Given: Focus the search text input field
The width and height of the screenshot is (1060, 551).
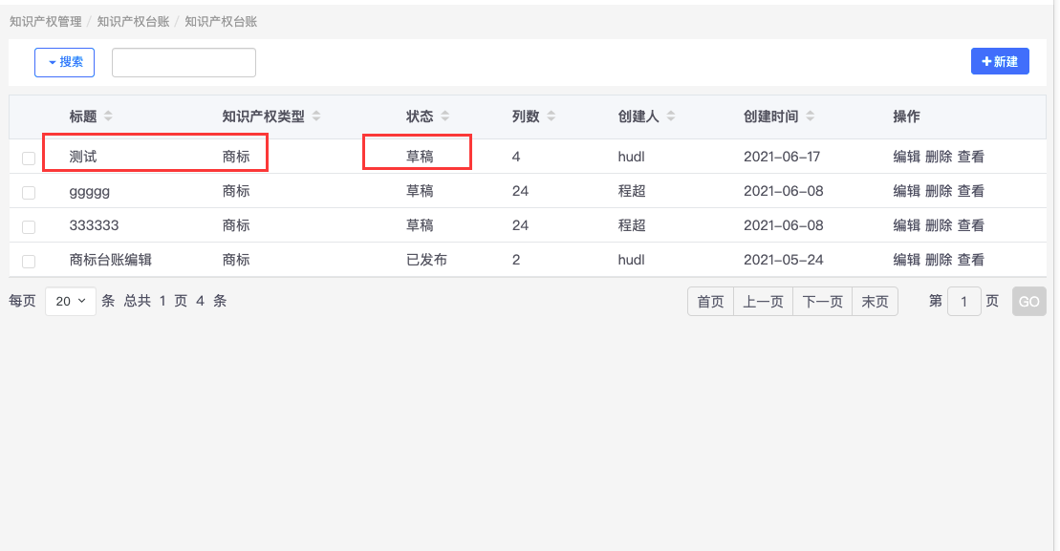Looking at the screenshot, I should click(184, 62).
